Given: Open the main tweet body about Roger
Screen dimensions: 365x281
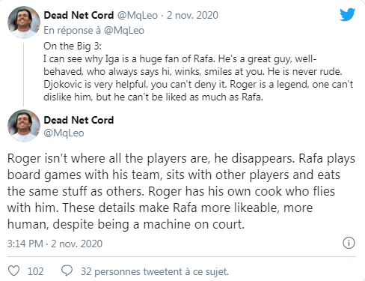Looking at the screenshot, I should point(181,191).
